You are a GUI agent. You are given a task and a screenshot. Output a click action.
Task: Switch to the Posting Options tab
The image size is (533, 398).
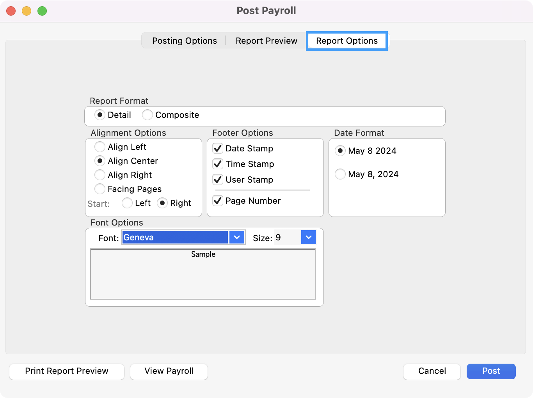pyautogui.click(x=184, y=41)
